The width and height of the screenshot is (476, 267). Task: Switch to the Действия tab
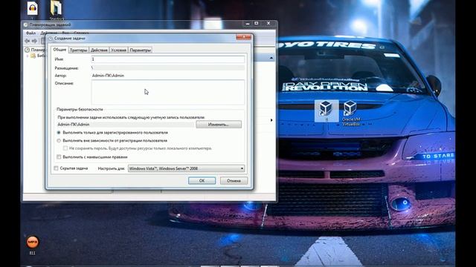coord(99,50)
